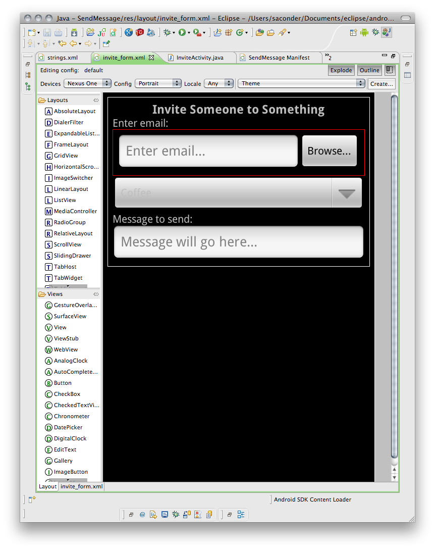The width and height of the screenshot is (435, 550).
Task: Click the blue globe toolbar icon
Action: coord(129,33)
